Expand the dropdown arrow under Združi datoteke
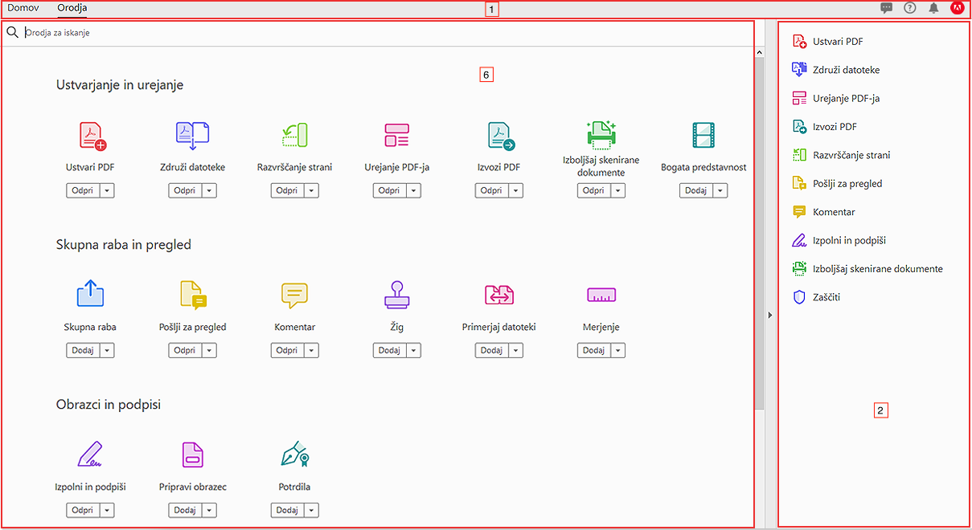 click(209, 191)
